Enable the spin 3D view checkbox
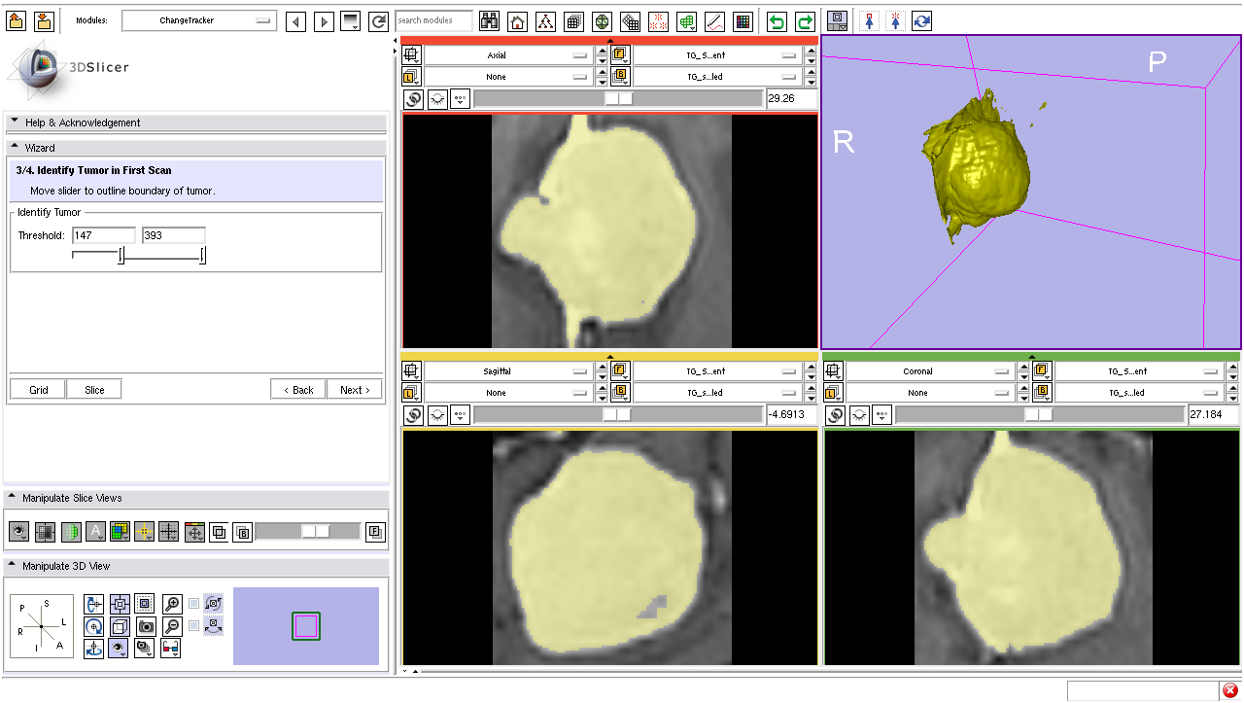Viewport: 1244px width, 703px height. (x=194, y=604)
